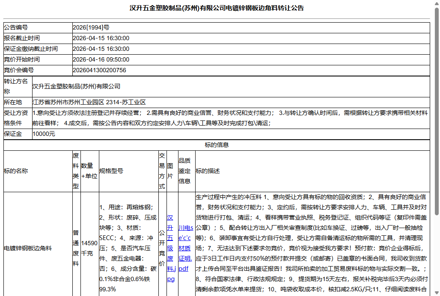
Task: Select bidding start time 2026-04-16 09:50:00
Action: point(101,59)
